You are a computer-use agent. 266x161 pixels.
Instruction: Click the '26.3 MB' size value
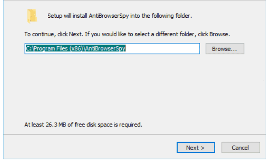point(56,125)
